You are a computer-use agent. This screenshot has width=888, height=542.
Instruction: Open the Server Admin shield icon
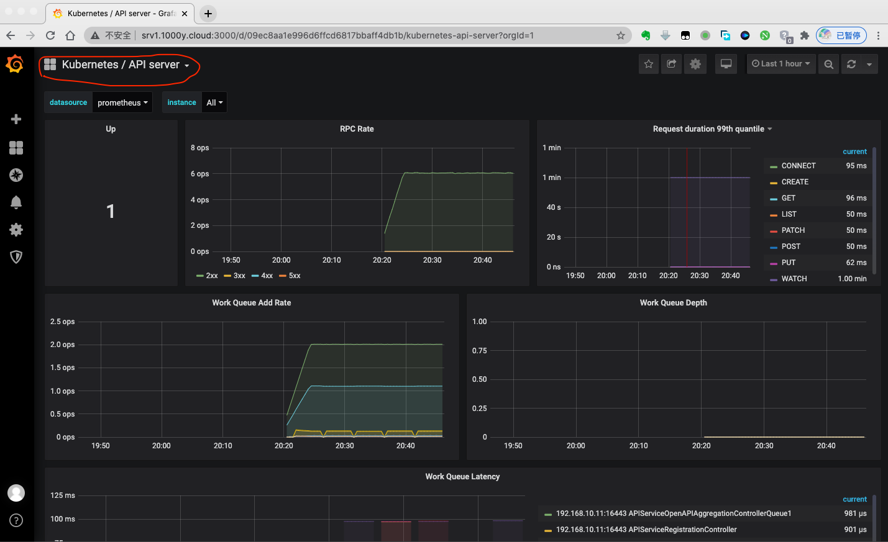pos(16,257)
